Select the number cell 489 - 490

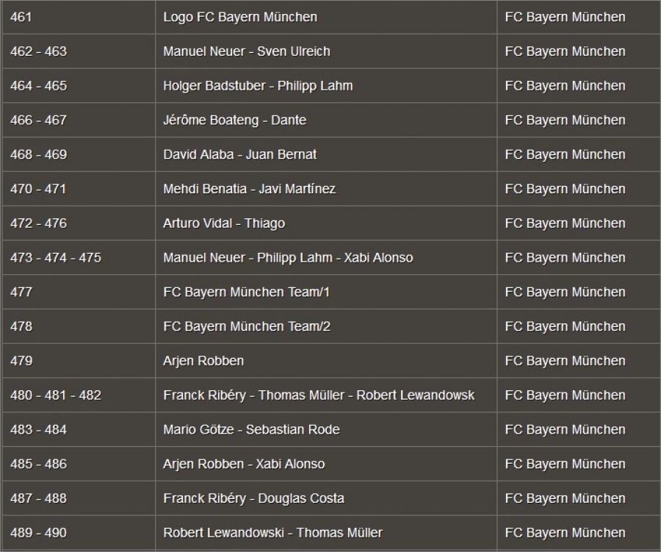click(38, 533)
